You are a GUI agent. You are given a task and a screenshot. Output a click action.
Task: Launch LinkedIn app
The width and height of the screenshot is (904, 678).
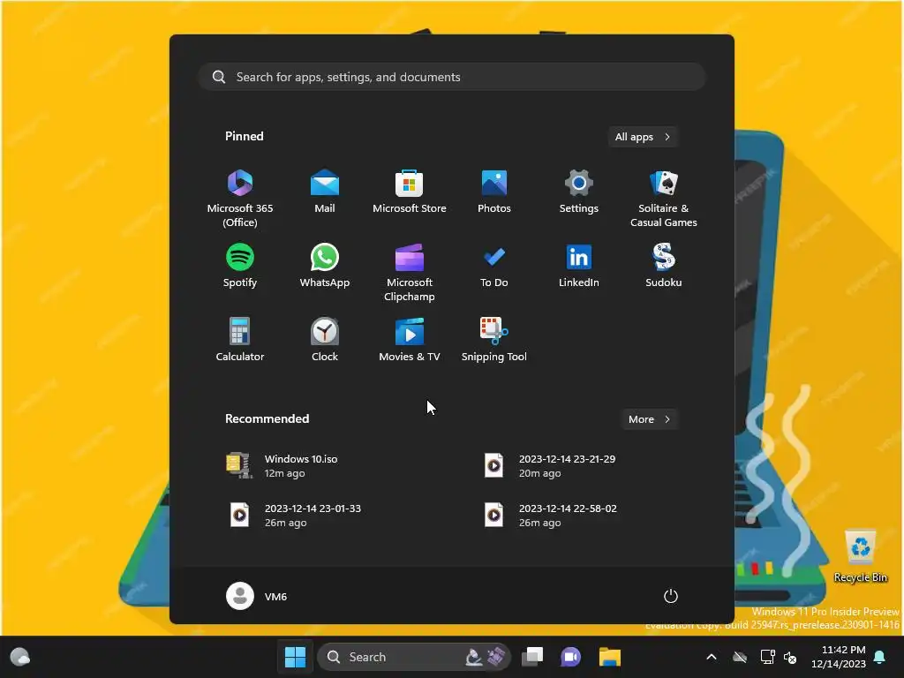tap(579, 265)
